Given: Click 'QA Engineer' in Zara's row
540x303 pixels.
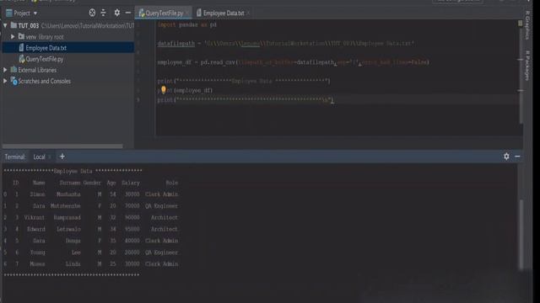Looking at the screenshot, I should pyautogui.click(x=161, y=205).
